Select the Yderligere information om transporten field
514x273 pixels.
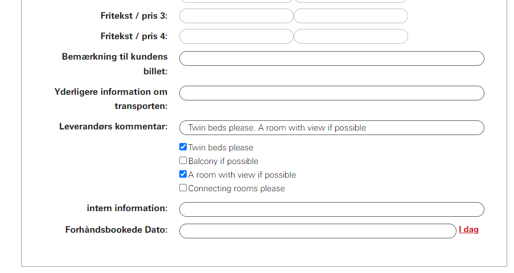tap(331, 93)
